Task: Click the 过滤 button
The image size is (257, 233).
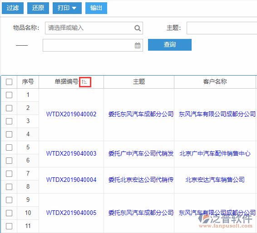Action: pos(13,8)
